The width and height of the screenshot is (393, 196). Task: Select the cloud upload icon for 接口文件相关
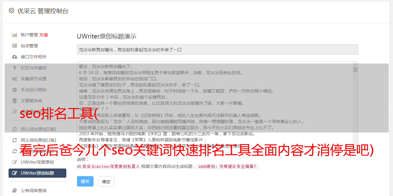pos(14,57)
